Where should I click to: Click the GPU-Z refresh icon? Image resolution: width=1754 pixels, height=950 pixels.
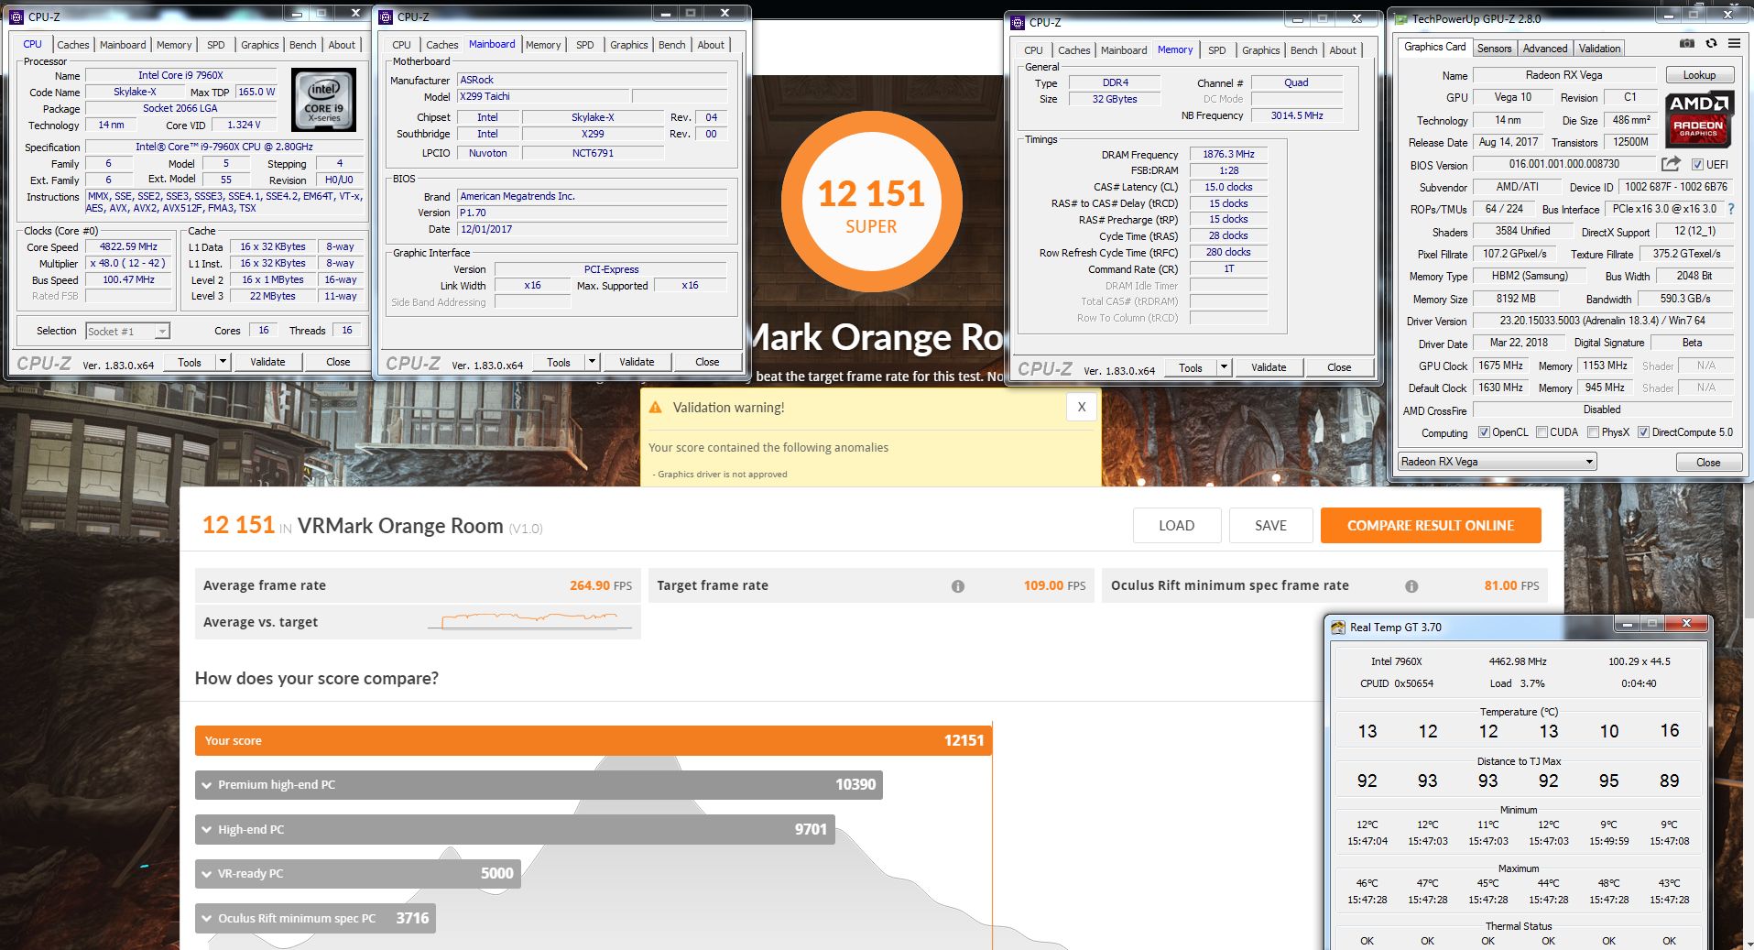coord(1711,43)
